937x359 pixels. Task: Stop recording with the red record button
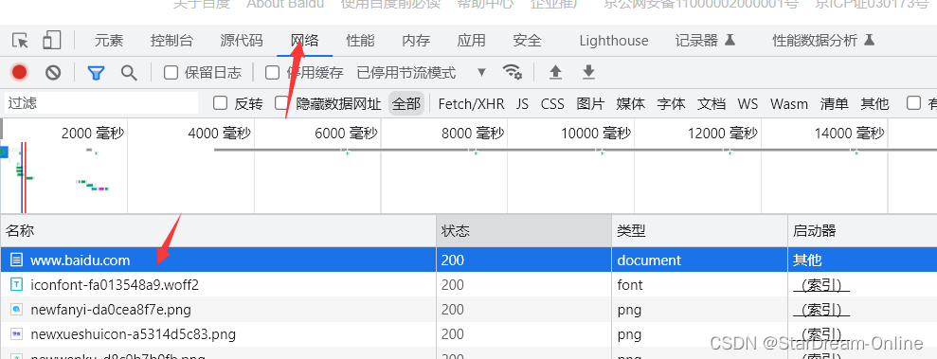[20, 73]
